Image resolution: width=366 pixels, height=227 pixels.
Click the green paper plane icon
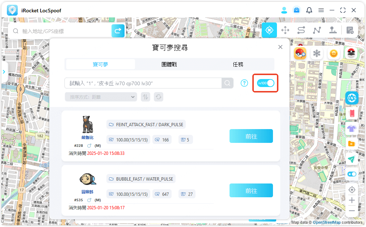tap(352, 159)
